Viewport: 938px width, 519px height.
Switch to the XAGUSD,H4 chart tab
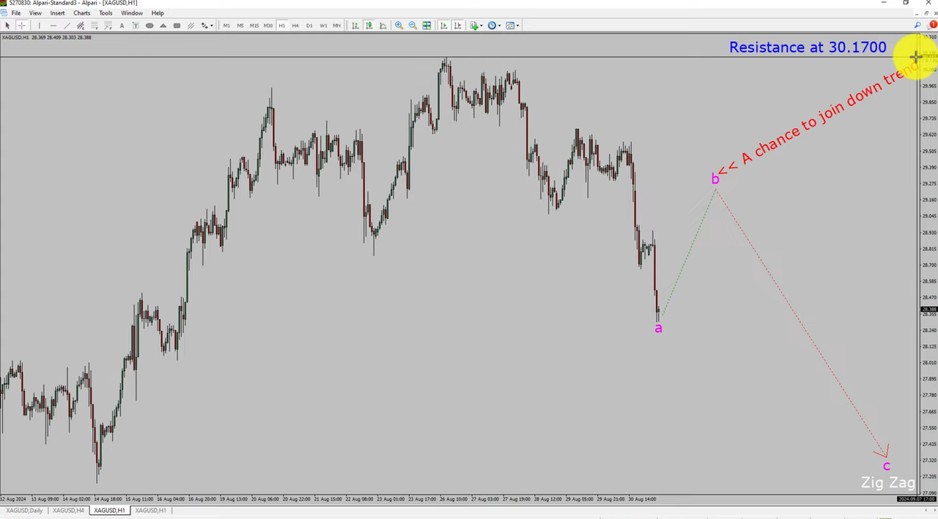click(x=68, y=510)
